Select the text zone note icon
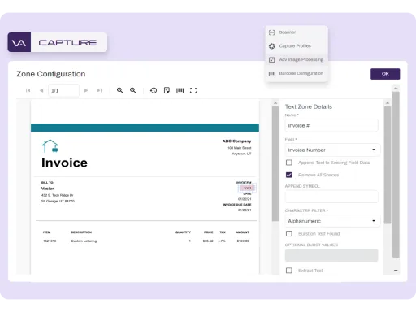The image size is (416, 312). coord(167,90)
